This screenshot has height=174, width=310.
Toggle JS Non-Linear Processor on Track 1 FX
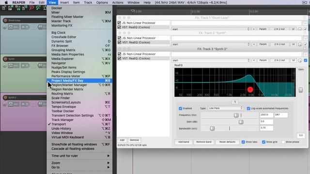119,23
